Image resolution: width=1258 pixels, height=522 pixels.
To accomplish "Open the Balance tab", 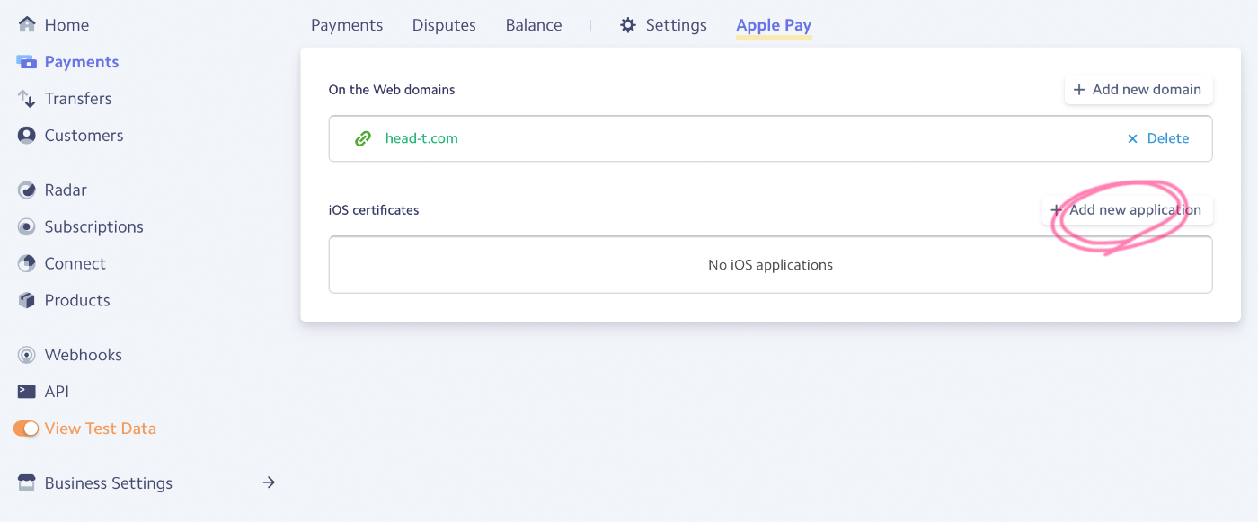I will click(x=534, y=25).
